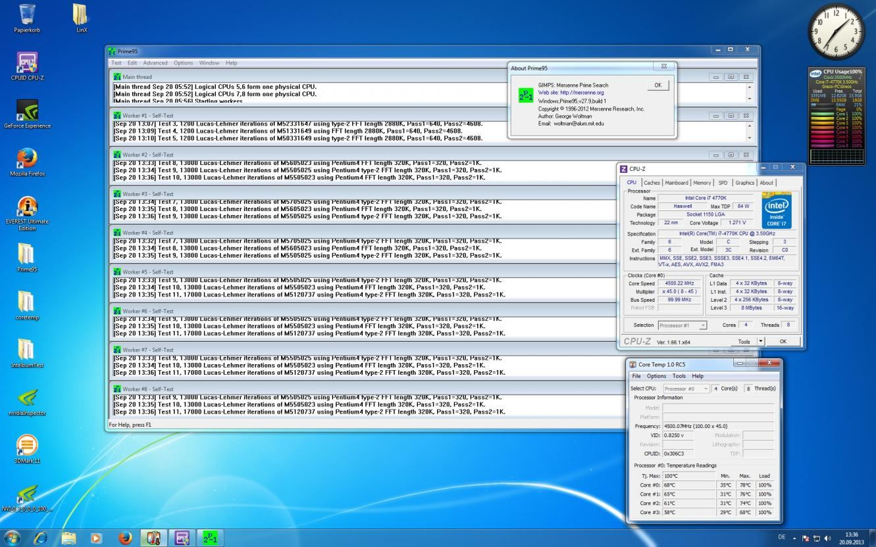The image size is (876, 547).
Task: Click OK in the About Prime95 dialog
Action: (x=657, y=85)
